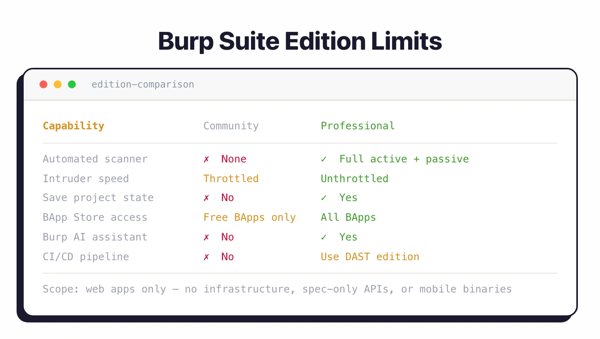Image resolution: width=600 pixels, height=339 pixels.
Task: Click the All BApps cell value
Action: pyautogui.click(x=348, y=217)
